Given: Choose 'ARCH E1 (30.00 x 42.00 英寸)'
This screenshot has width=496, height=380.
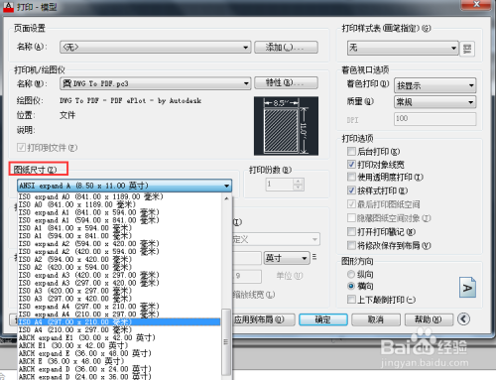Looking at the screenshot, I should [119, 345].
